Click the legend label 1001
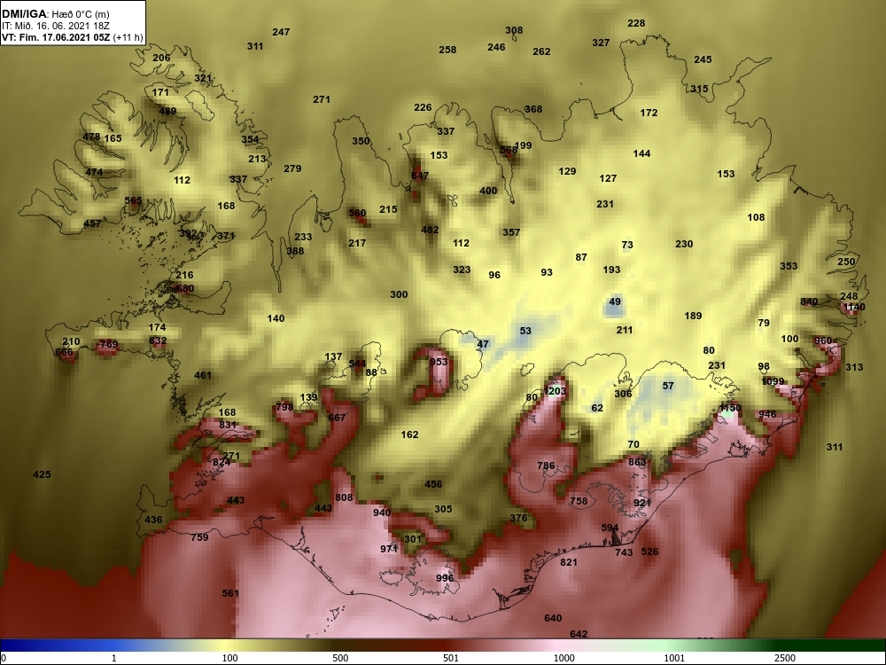Image resolution: width=886 pixels, height=665 pixels. point(674,658)
